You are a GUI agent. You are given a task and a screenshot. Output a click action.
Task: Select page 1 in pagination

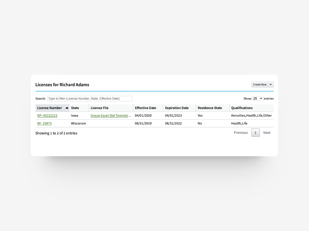click(x=255, y=133)
